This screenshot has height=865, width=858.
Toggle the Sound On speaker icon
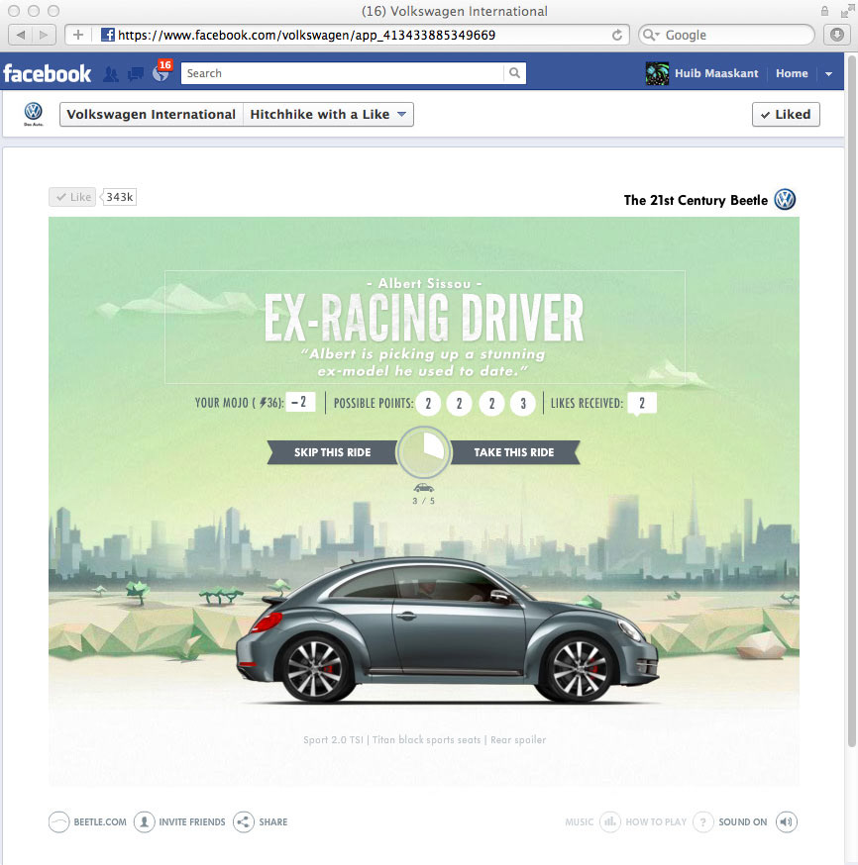[x=787, y=822]
